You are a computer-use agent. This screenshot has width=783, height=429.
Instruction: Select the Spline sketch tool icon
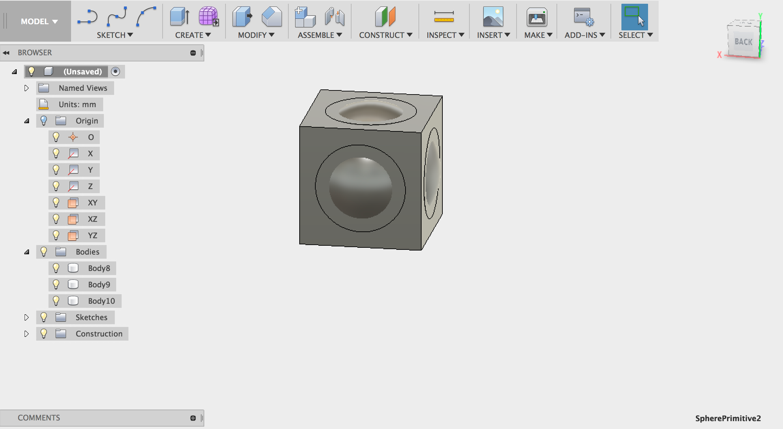pyautogui.click(x=117, y=16)
